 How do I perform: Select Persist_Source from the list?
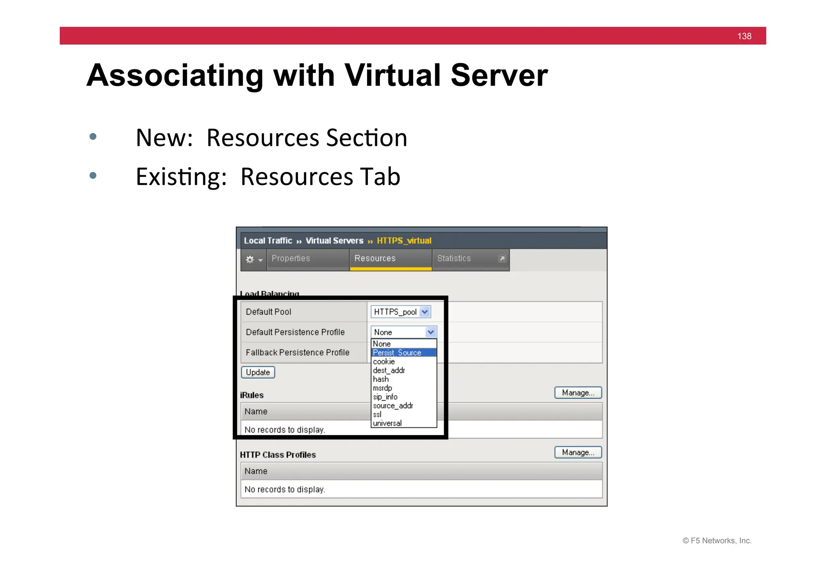(404, 353)
